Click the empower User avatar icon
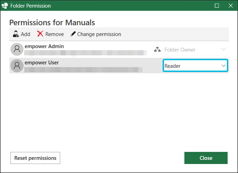The height and width of the screenshot is (173, 238). coord(17,65)
